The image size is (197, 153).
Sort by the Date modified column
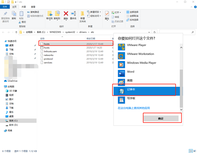[x=91, y=38]
